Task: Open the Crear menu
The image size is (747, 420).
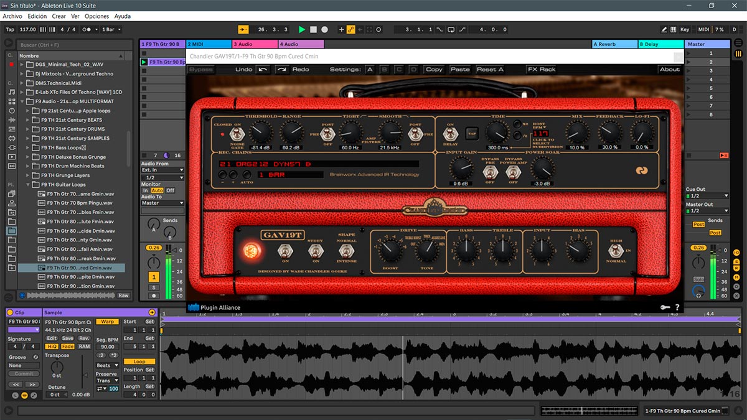Action: click(59, 16)
